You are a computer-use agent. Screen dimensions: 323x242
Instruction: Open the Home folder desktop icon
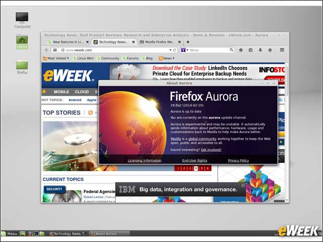[x=22, y=42]
